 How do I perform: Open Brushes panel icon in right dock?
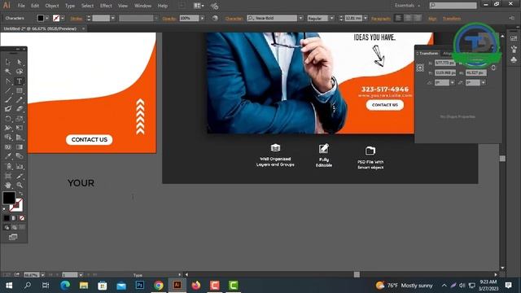coord(514,50)
